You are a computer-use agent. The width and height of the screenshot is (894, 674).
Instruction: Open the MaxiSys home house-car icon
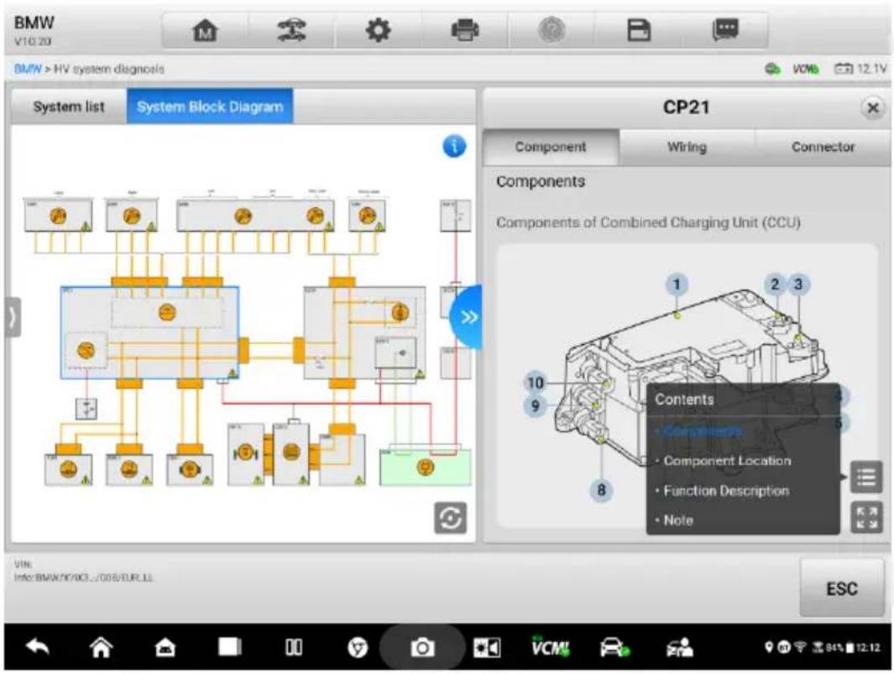(x=165, y=647)
